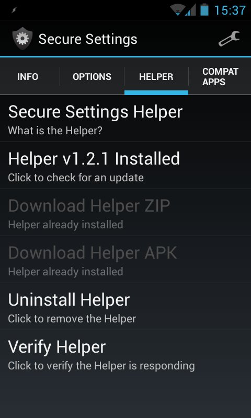Viewport: 251px width, 418px height.
Task: Tap the lightning bolt notification icon
Action: 14,10
